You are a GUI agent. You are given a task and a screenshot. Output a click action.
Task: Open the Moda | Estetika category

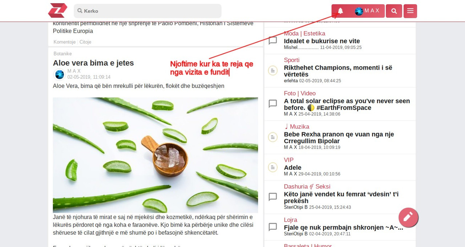(x=304, y=34)
